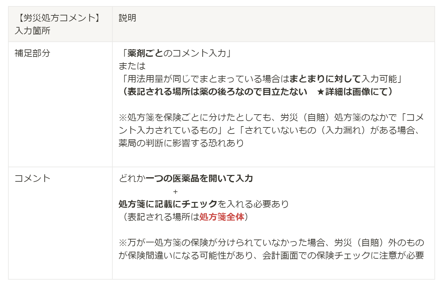
Task: Click the ※ mark before 処方箋を保険ごとに
Action: click(123, 117)
